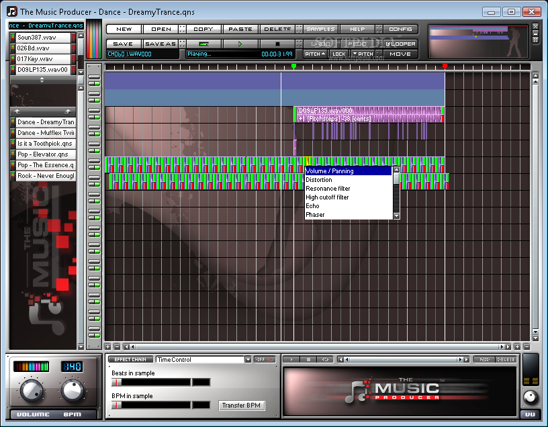Click the Transfer BPM button
The image size is (548, 427).
(x=241, y=406)
